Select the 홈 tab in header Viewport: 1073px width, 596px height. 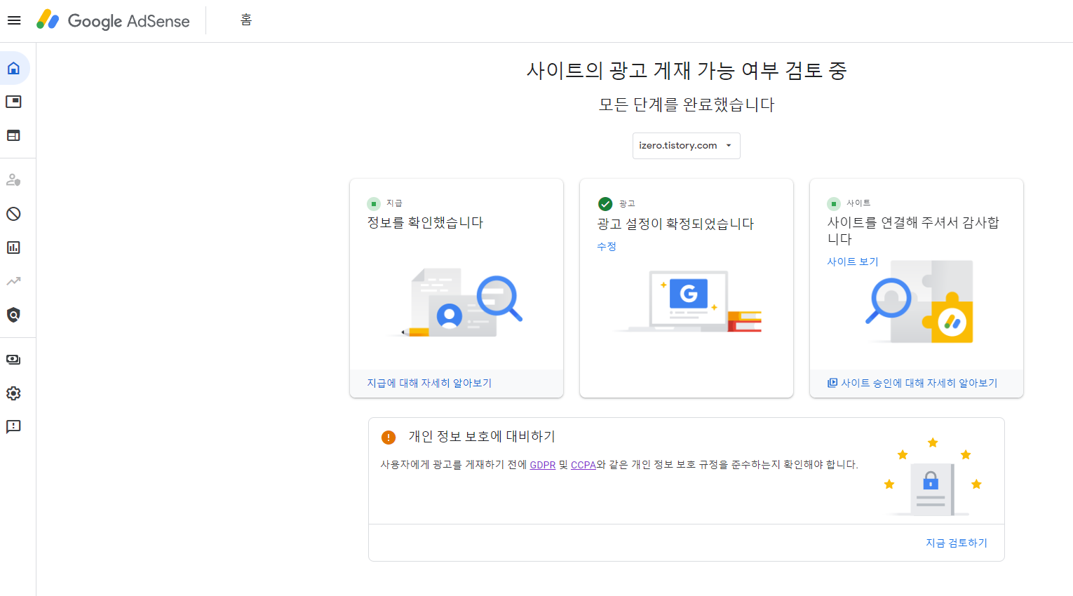pos(246,20)
